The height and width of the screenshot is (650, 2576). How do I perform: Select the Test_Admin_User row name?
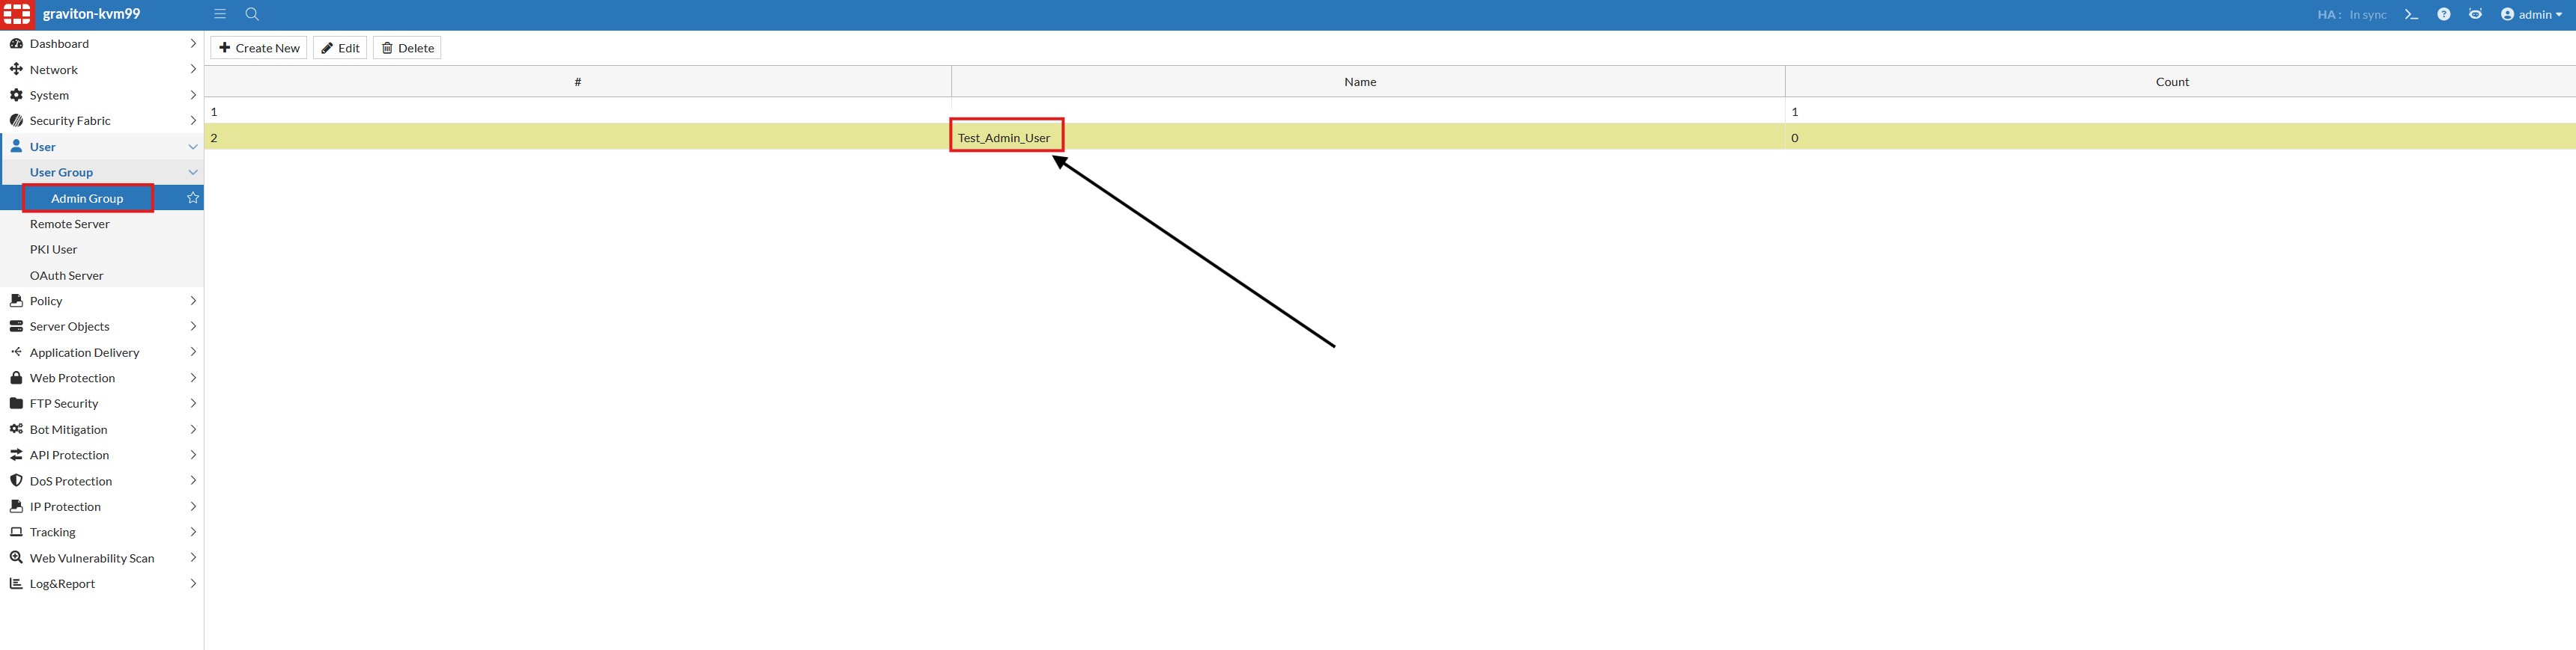(1004, 138)
